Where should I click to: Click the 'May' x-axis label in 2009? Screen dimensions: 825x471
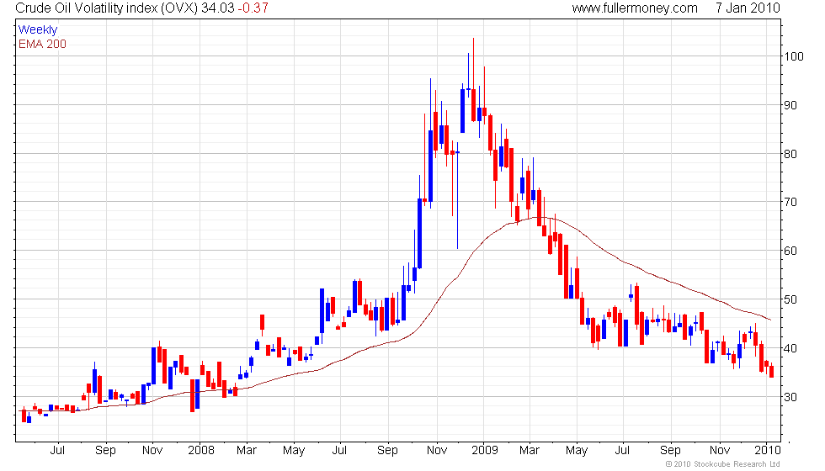[x=577, y=451]
